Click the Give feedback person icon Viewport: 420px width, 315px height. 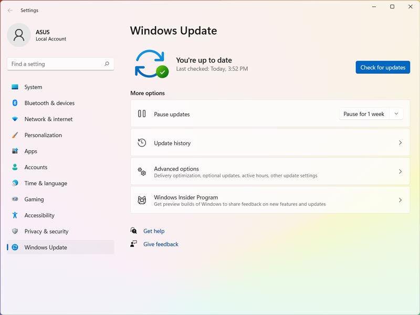[133, 244]
